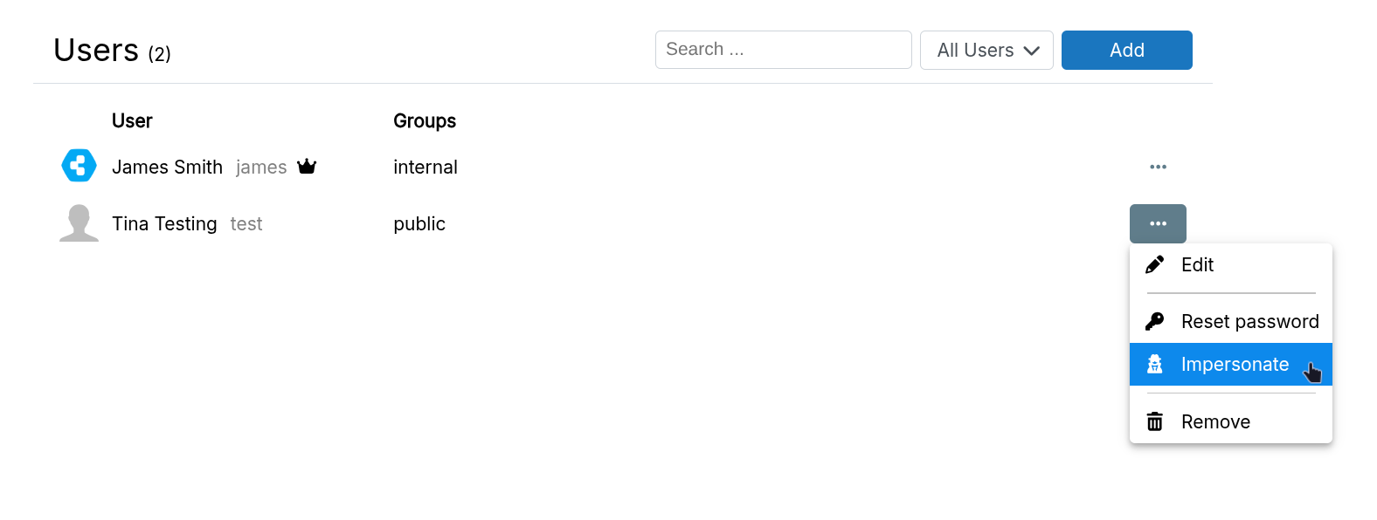The height and width of the screenshot is (520, 1377).
Task: Click the Groups column header
Action: (425, 121)
